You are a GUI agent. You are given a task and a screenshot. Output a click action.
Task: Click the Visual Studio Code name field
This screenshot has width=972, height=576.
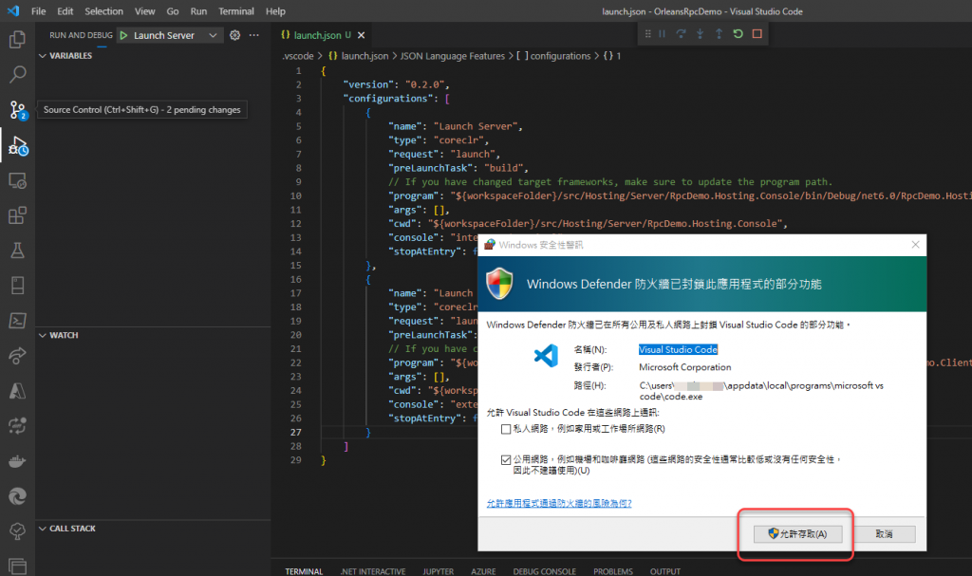[x=678, y=350]
